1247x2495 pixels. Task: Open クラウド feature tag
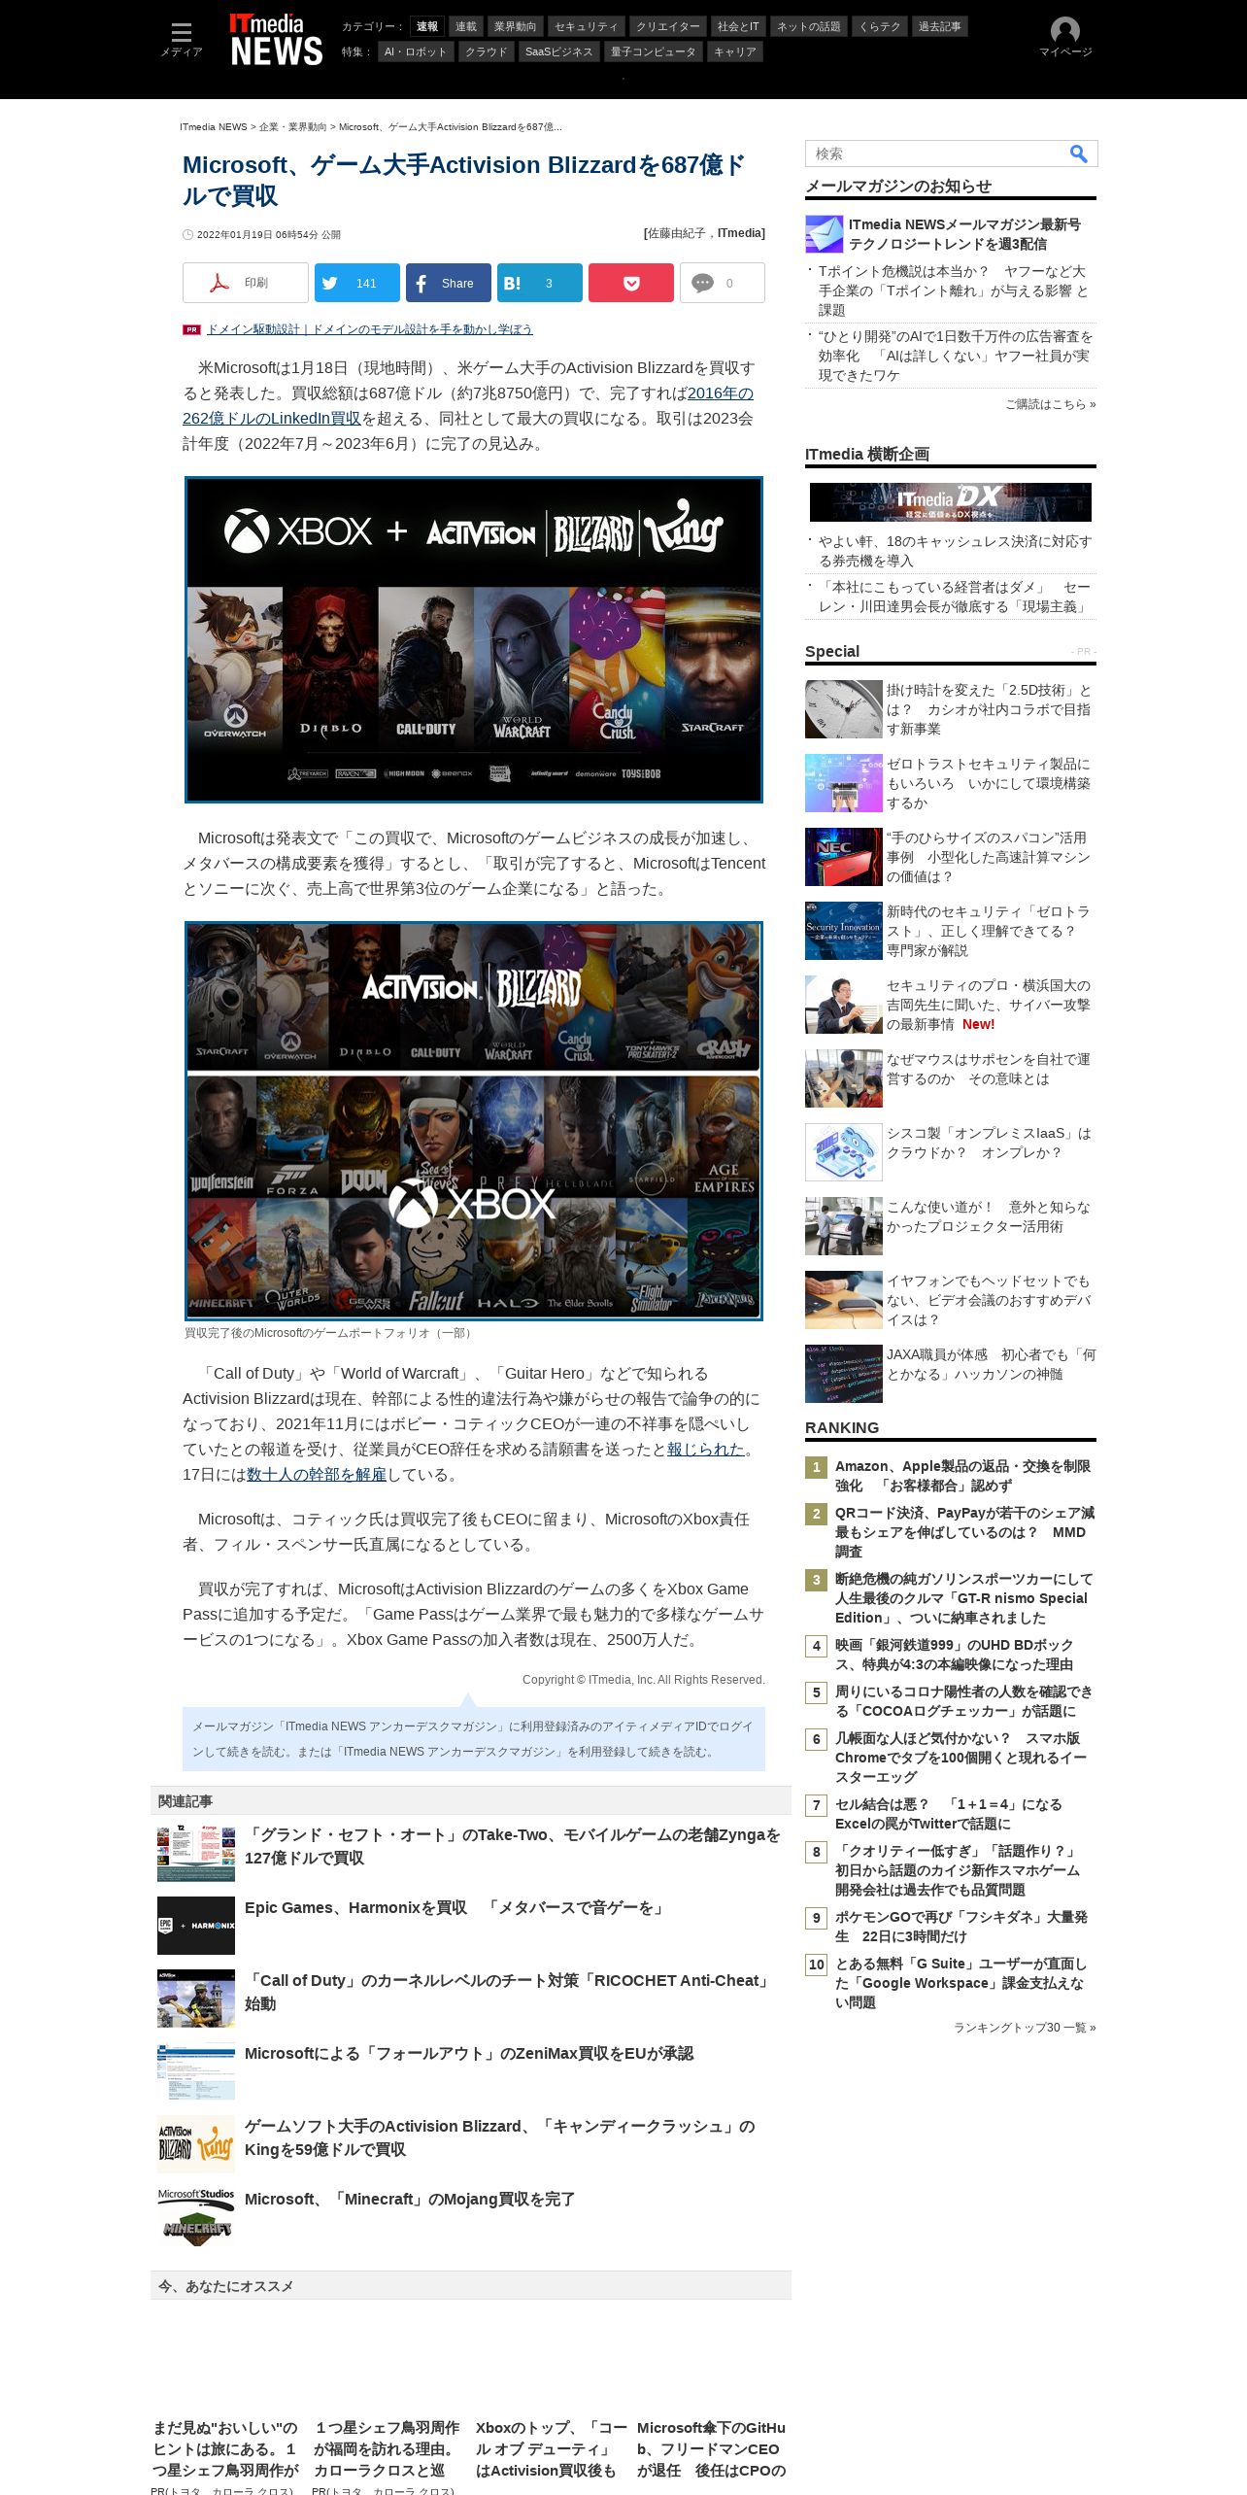pos(486,51)
